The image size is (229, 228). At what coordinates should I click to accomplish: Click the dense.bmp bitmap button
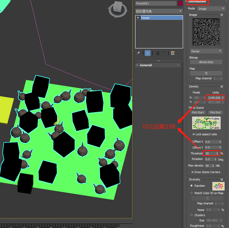click(206, 62)
